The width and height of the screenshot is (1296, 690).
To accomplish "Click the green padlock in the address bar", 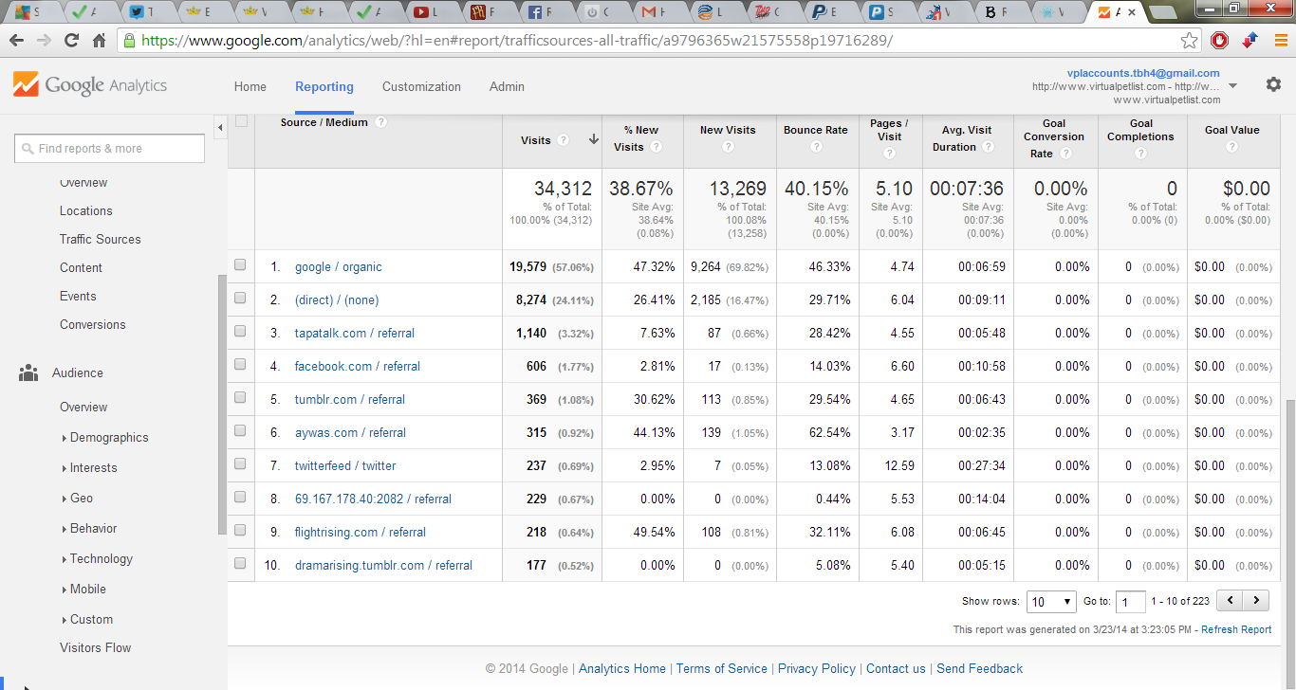I will (130, 41).
